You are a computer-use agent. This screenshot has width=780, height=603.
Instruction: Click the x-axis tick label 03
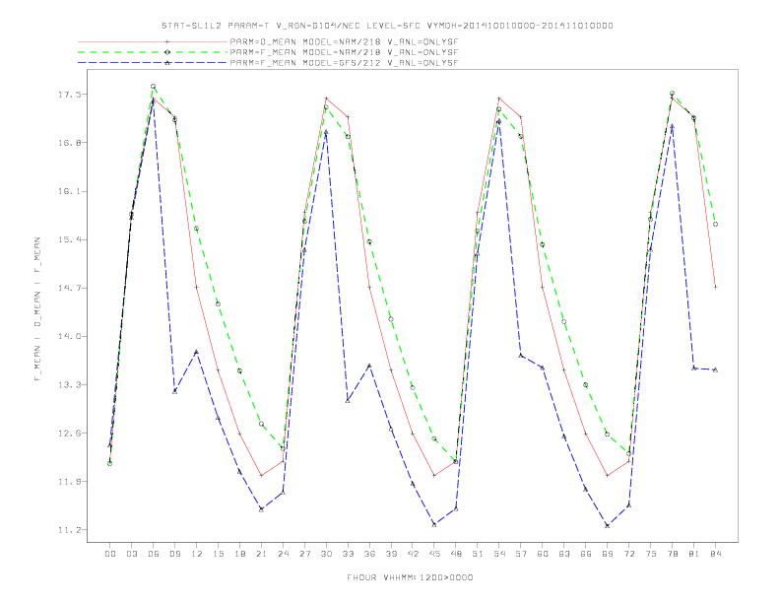point(132,554)
